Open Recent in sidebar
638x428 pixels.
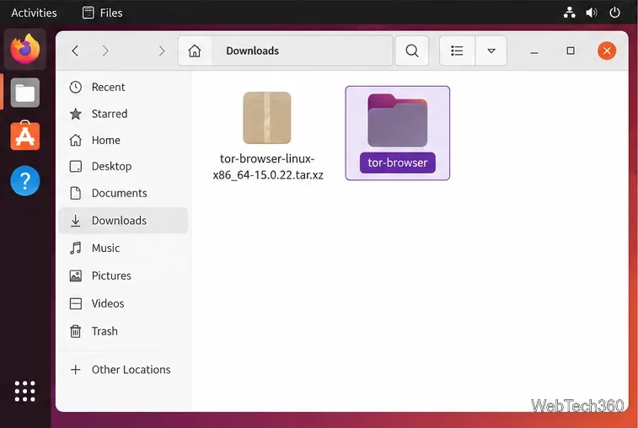(124, 87)
